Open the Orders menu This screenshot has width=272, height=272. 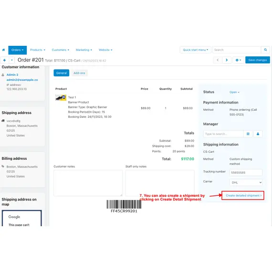(18, 50)
